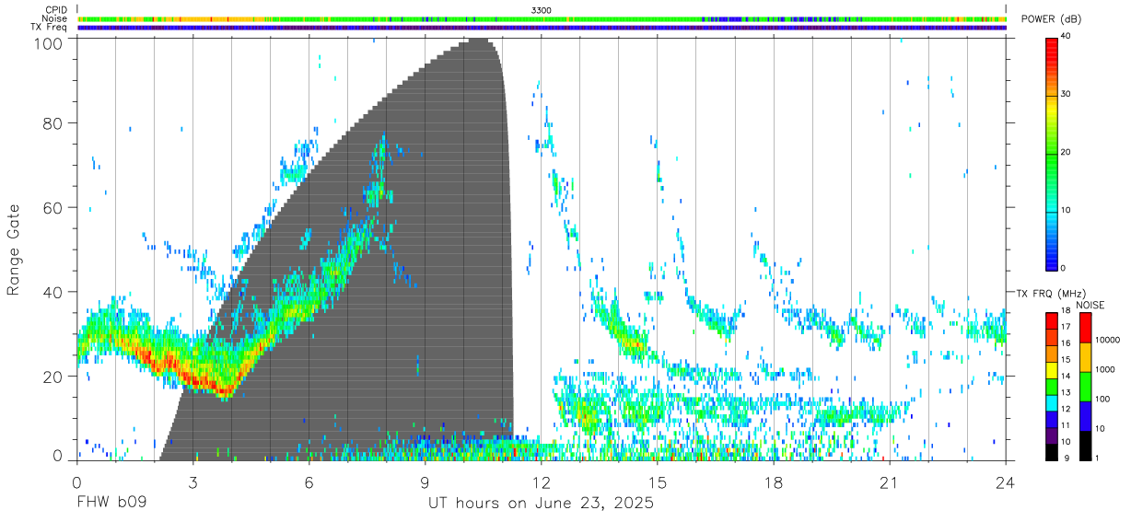Click the 1000 label on noise scale

click(x=1104, y=369)
